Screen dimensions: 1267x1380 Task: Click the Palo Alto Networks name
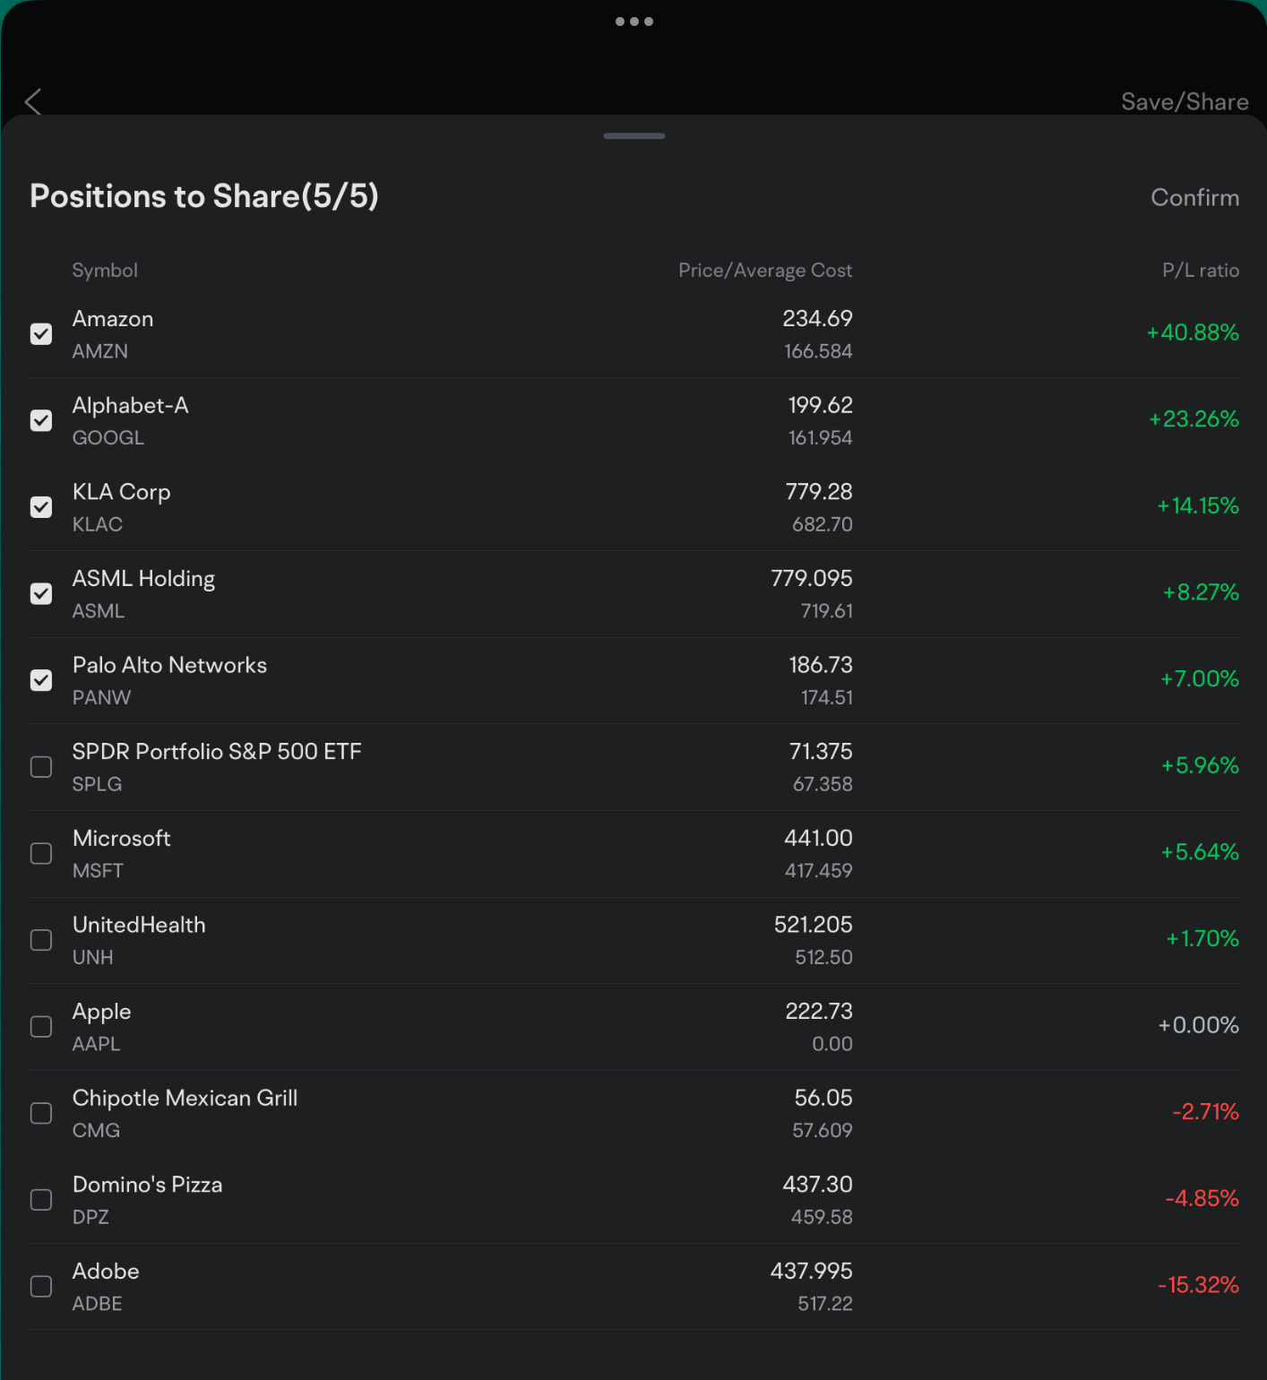[x=169, y=665]
